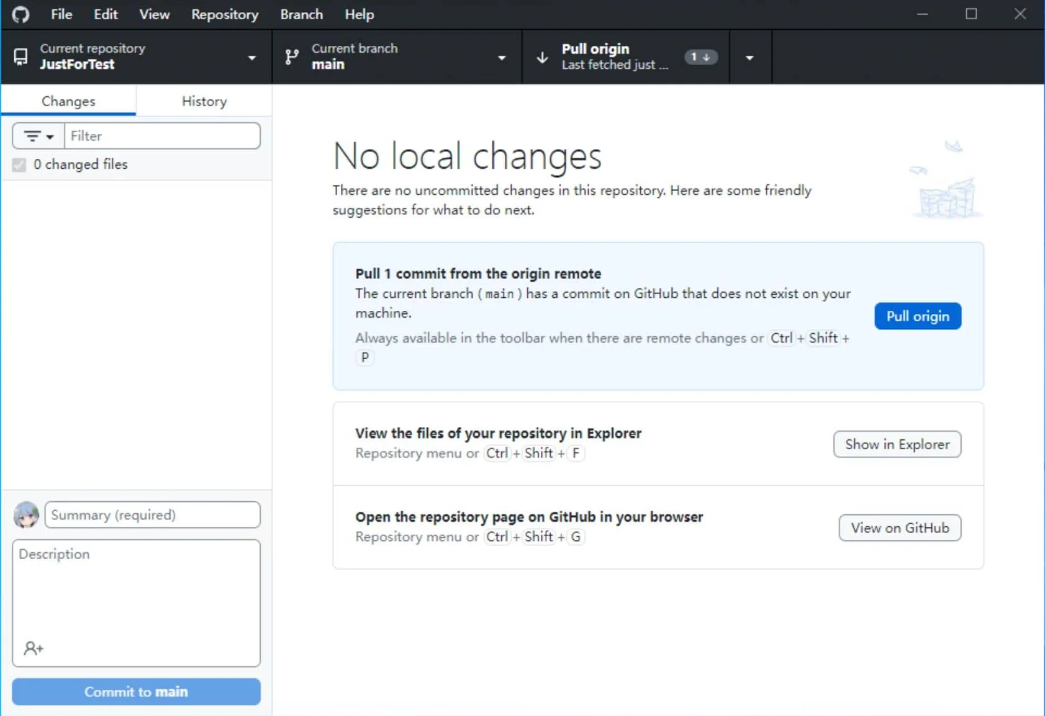Click the pull down-arrow icon
Screen dimensions: 1045x716
542,58
